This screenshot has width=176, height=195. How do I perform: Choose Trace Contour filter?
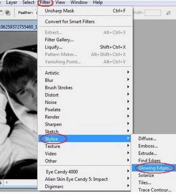coord(154,190)
